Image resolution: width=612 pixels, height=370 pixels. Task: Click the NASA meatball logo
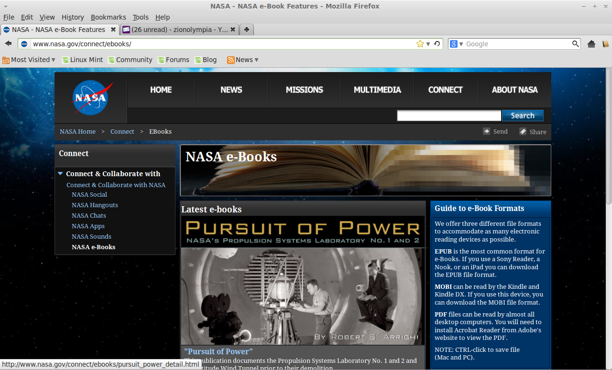[92, 98]
